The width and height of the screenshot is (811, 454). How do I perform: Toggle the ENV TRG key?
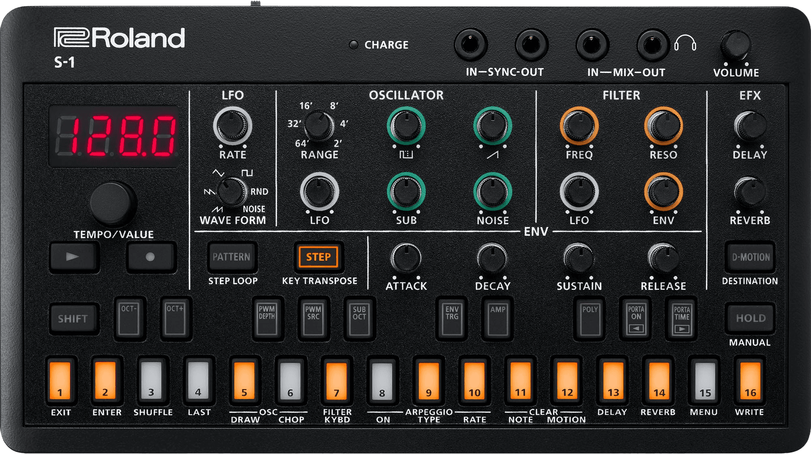tap(452, 319)
